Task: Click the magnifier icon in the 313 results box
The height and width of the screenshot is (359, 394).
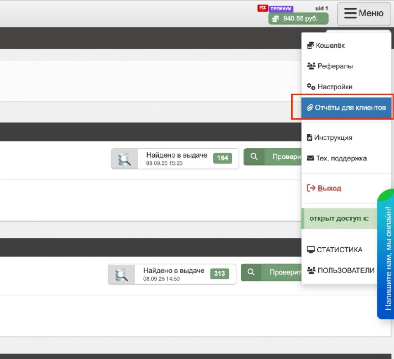Action: (122, 274)
